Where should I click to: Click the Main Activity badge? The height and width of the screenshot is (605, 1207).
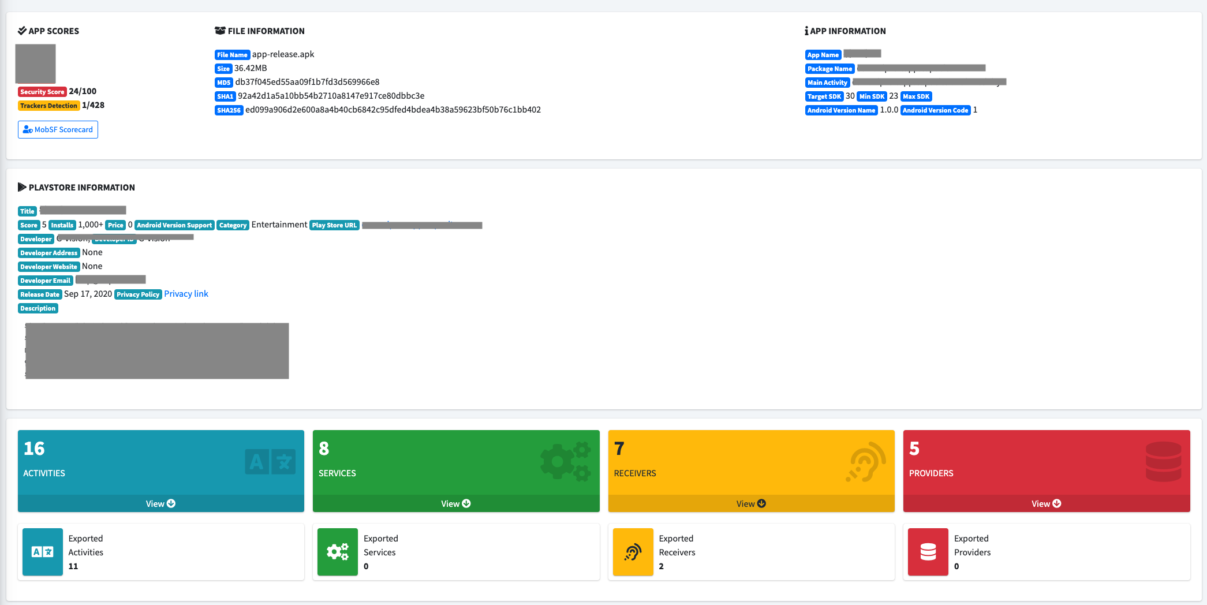tap(827, 83)
